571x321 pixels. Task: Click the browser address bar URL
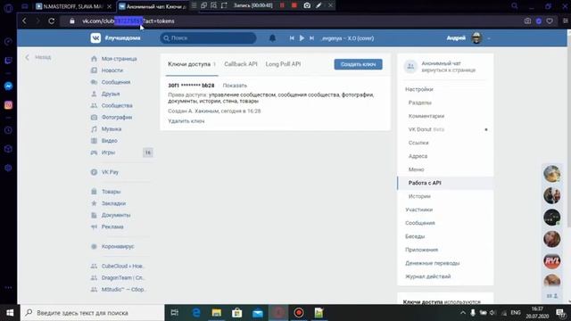pos(128,21)
